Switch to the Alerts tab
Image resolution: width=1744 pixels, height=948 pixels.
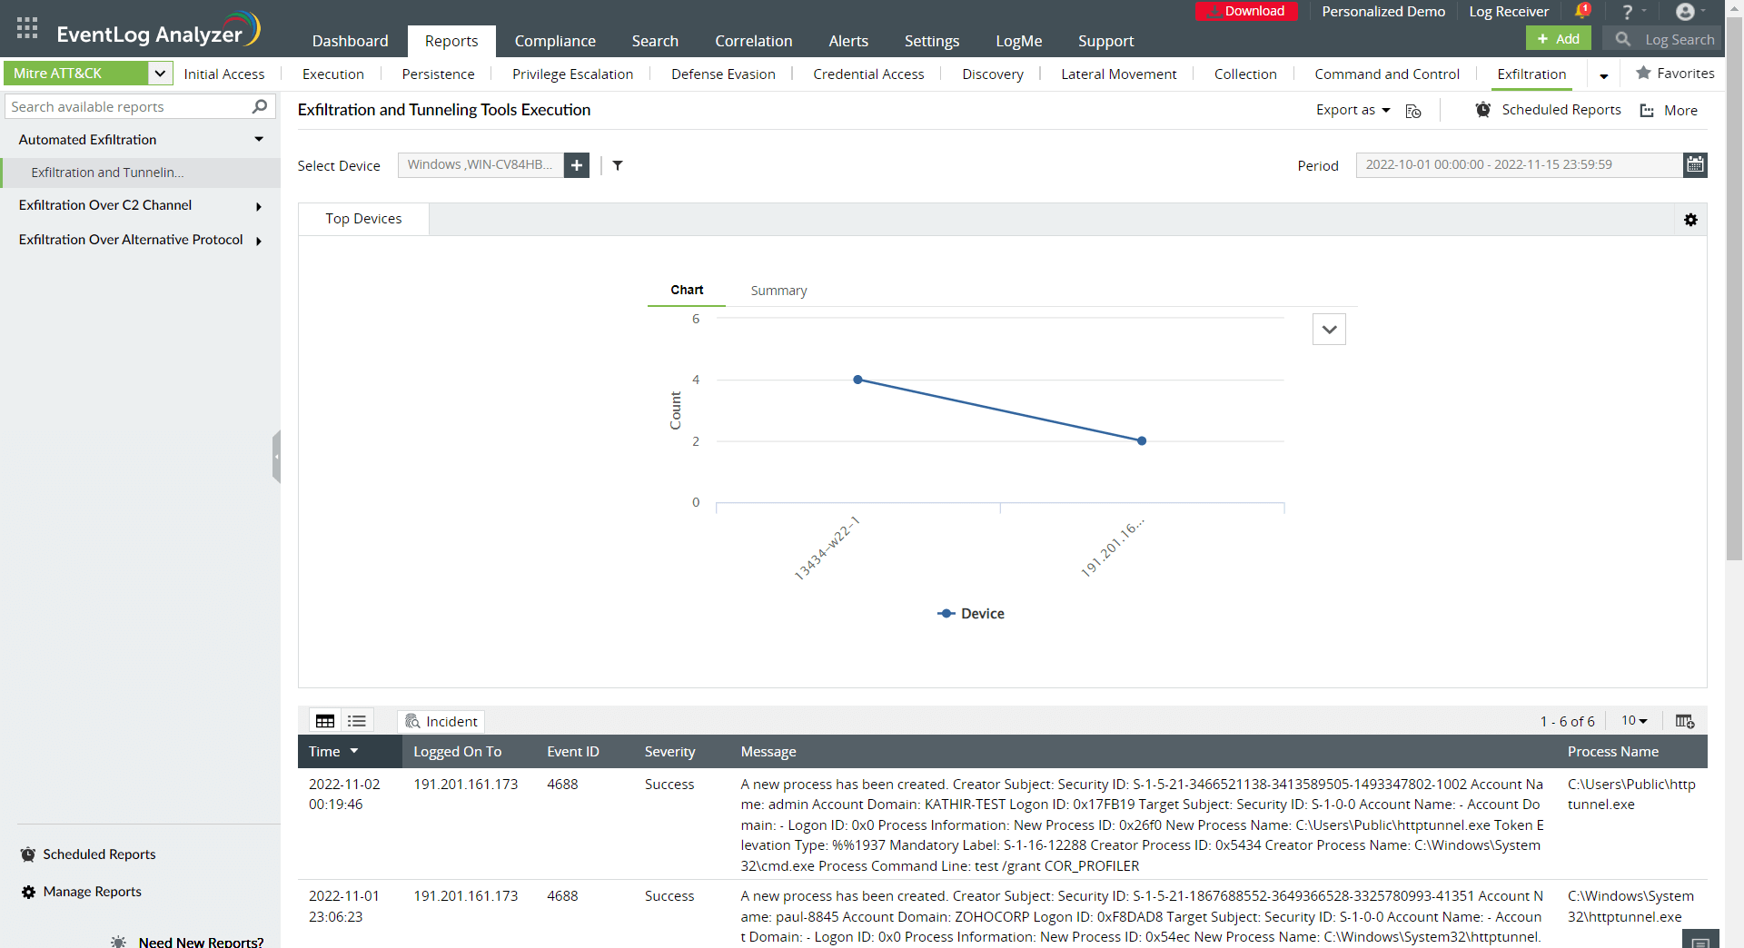tap(848, 41)
